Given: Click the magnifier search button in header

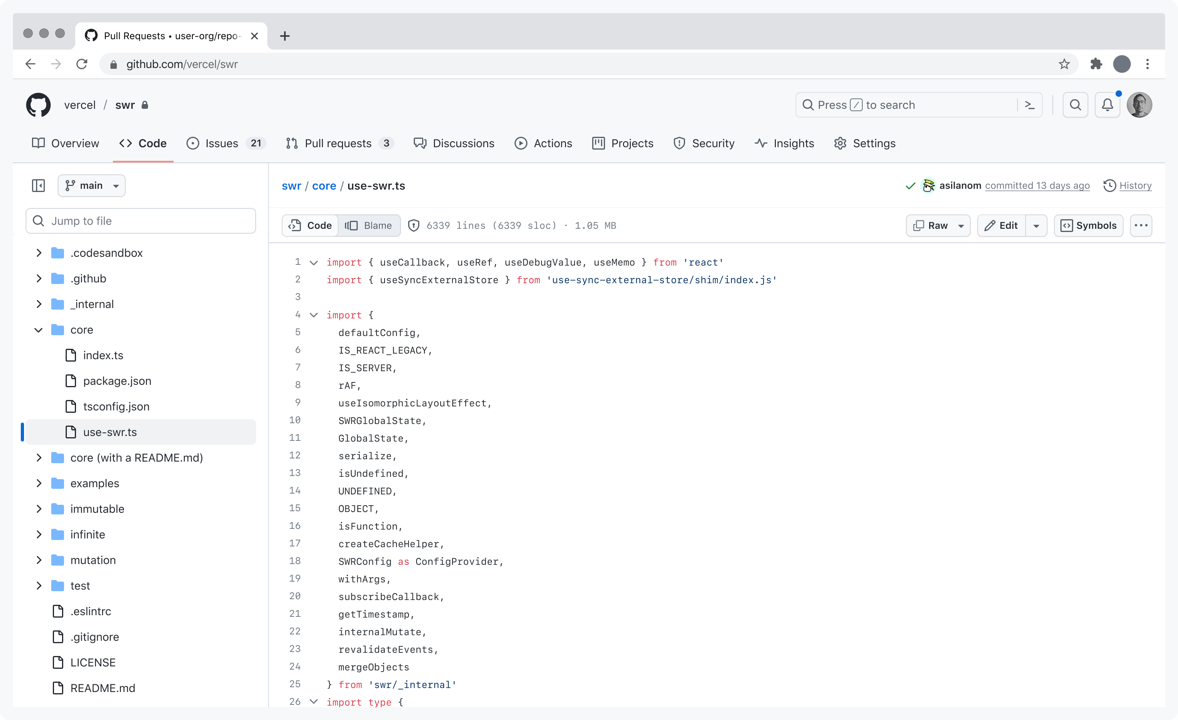Looking at the screenshot, I should coord(1075,105).
